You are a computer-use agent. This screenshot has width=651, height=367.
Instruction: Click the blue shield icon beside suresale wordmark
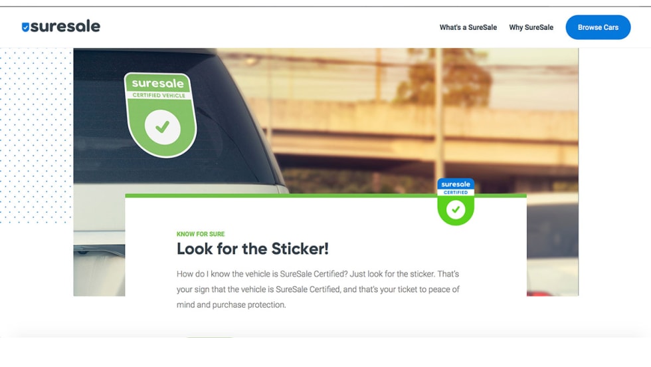pos(25,27)
